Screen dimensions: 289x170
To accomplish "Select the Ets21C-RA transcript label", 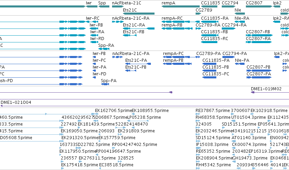I will coord(134,25).
